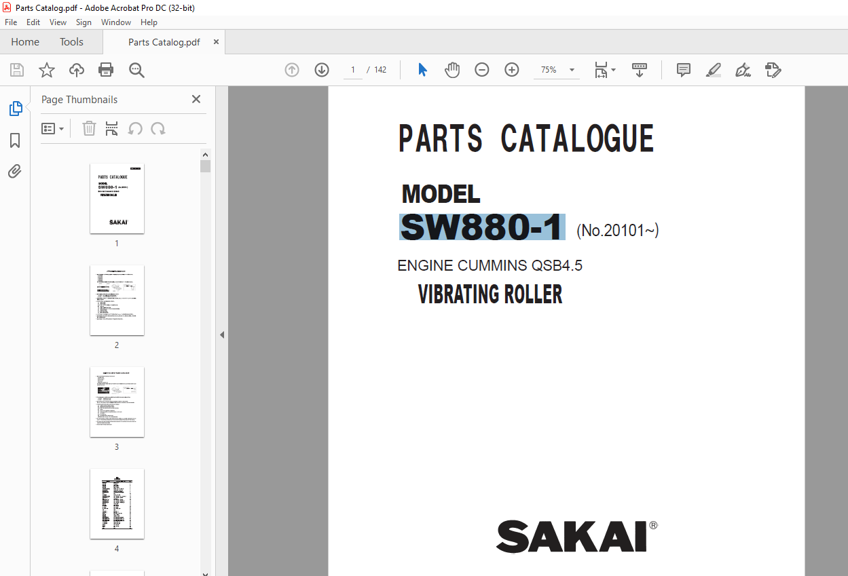Add the document to starred favorites
Viewport: 848px width, 576px height.
point(47,70)
